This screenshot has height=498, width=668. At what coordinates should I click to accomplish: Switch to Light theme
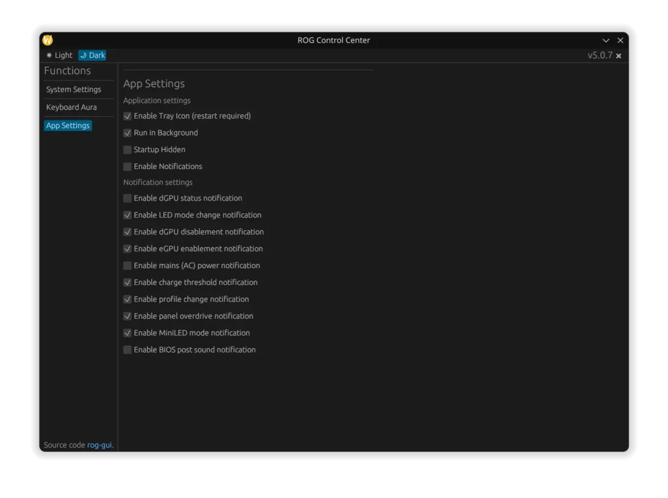tap(59, 55)
